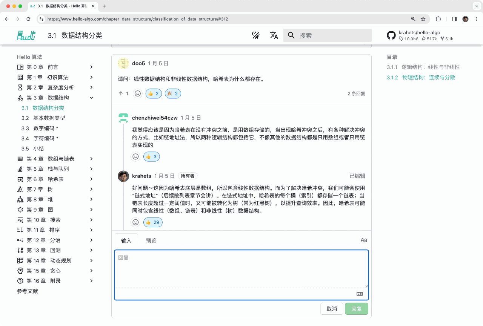Toggle the 👍 29 reaction on krahets' reply
The height and width of the screenshot is (326, 483).
click(x=152, y=222)
